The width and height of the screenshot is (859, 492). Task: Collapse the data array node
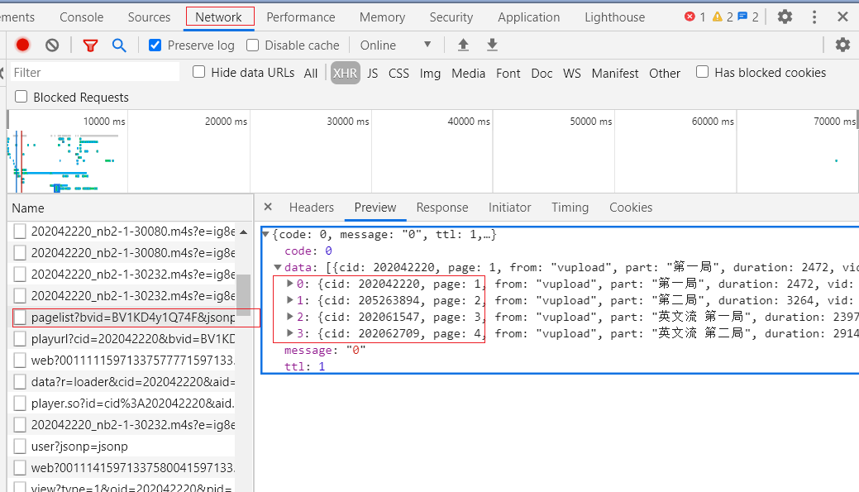point(279,268)
